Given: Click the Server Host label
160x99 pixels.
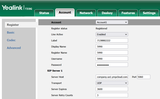Looking at the screenshot, I should (x=58, y=77).
